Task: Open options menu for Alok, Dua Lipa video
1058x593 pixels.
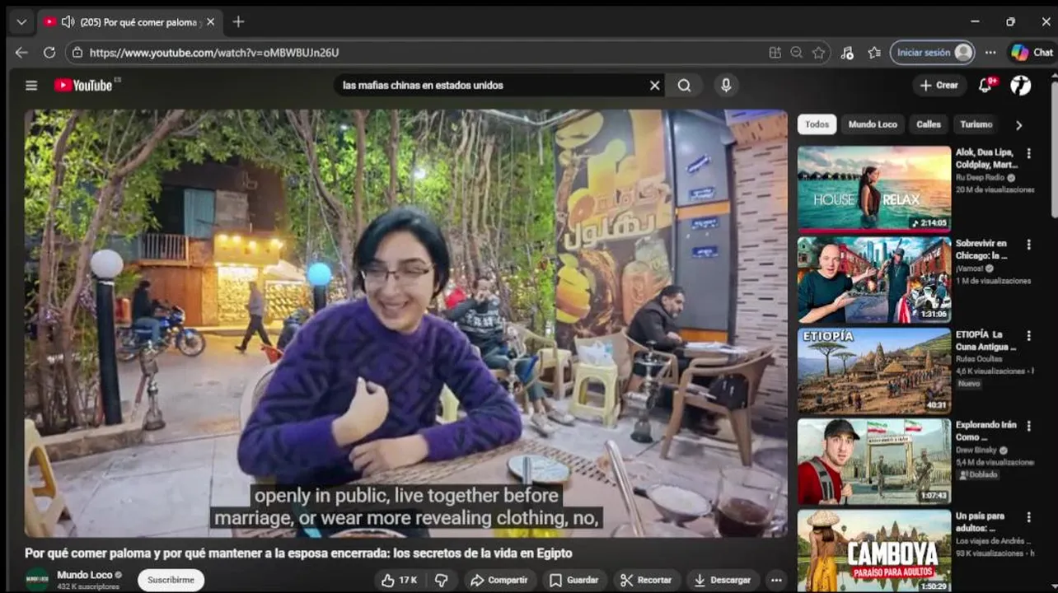Action: (x=1028, y=153)
